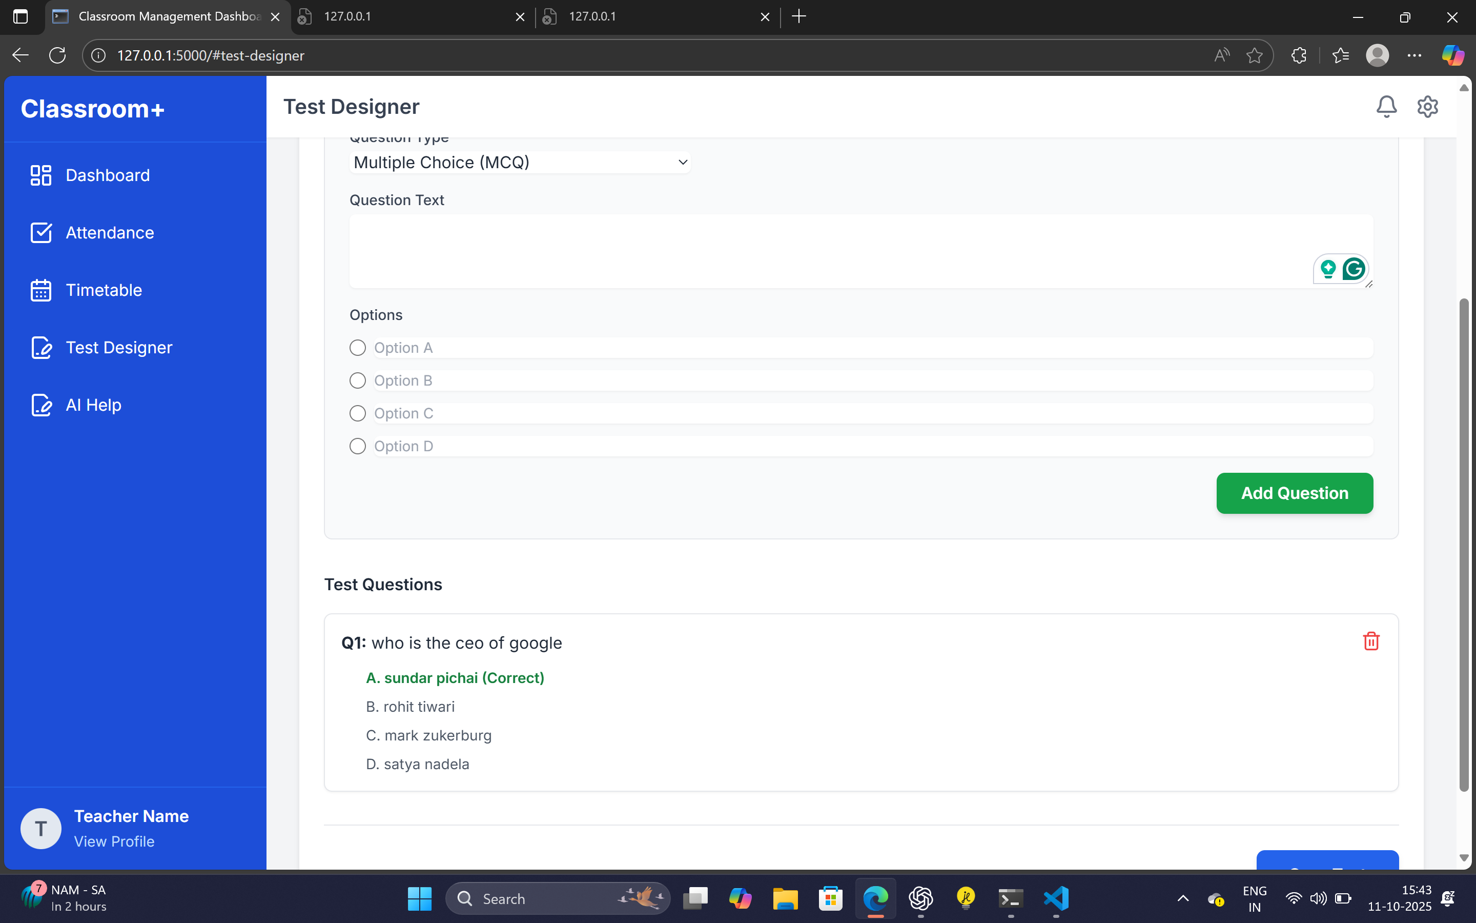Mark Option B as correct answer

click(x=357, y=381)
